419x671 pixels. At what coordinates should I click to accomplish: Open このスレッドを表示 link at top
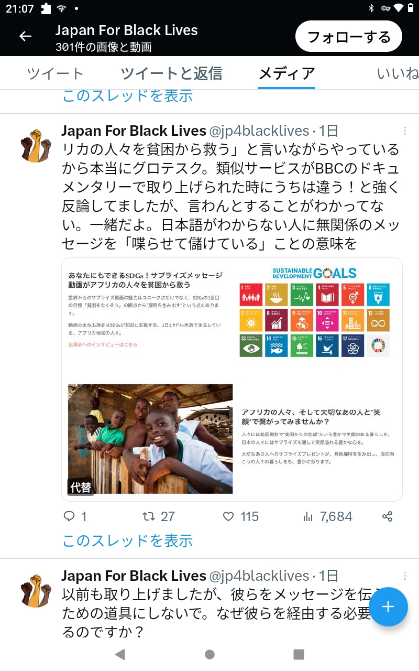click(x=128, y=95)
